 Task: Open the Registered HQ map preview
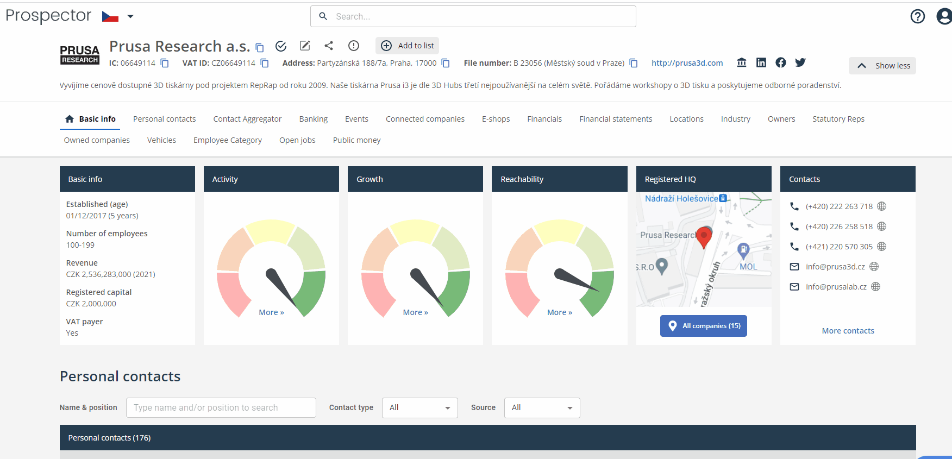pos(704,249)
